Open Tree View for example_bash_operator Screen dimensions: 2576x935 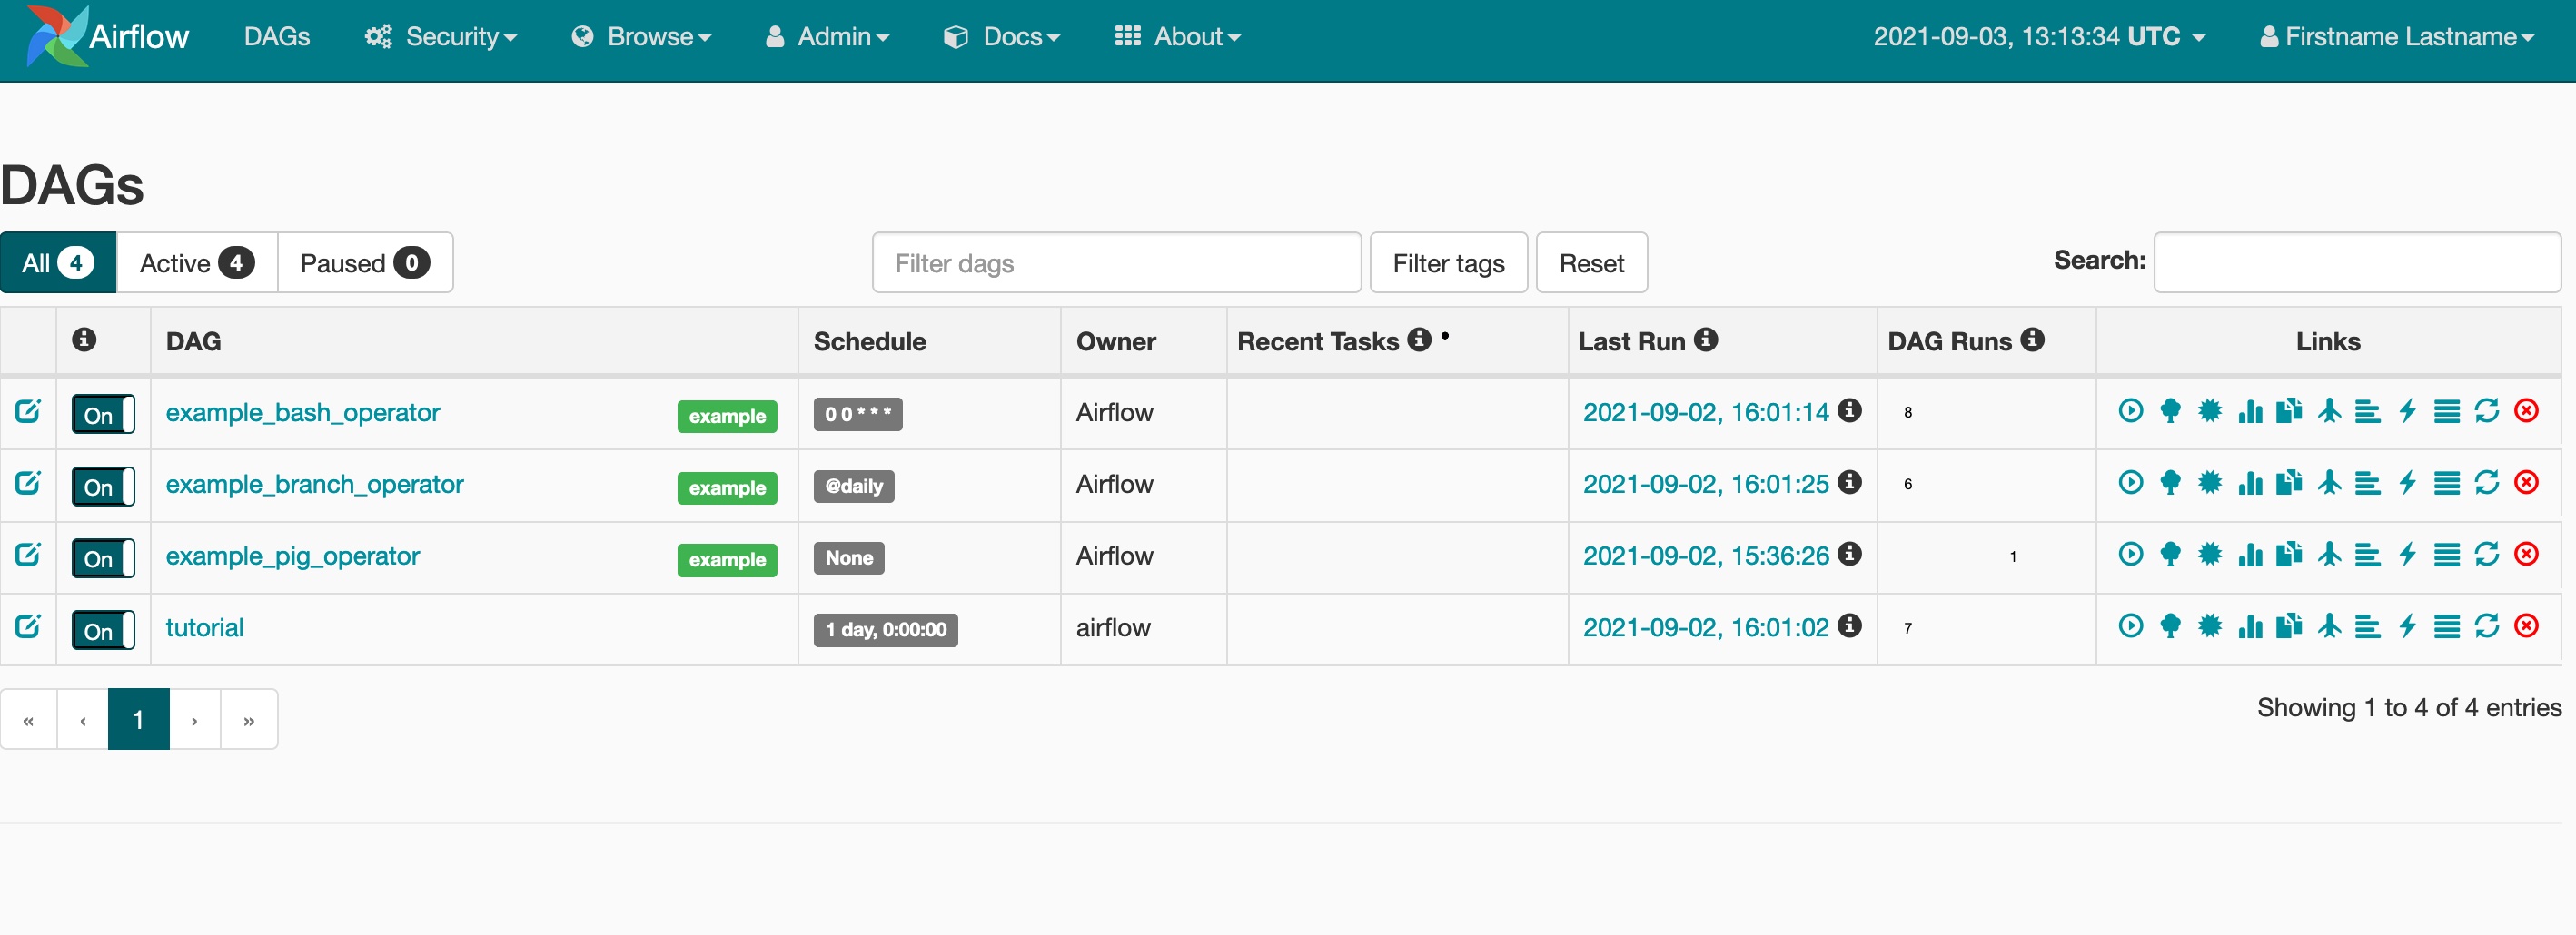2170,410
